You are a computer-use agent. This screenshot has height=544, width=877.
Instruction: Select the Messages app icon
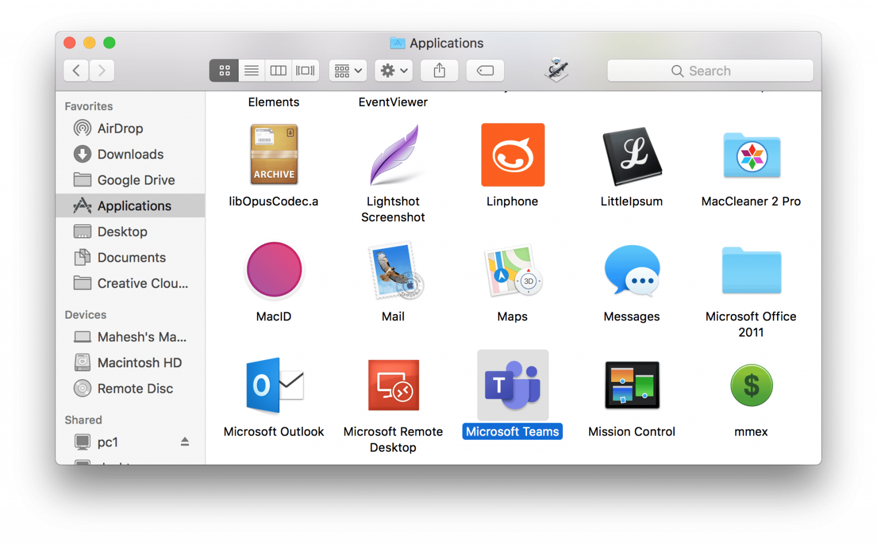coord(632,270)
